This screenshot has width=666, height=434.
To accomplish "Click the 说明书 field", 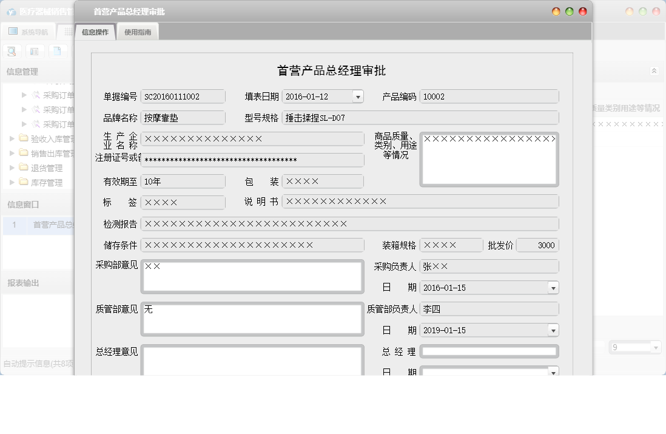I will tap(420, 202).
